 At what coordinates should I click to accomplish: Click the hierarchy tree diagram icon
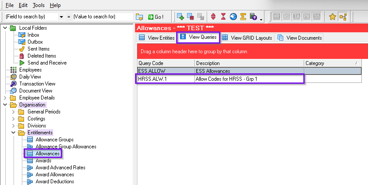pyautogui.click(x=343, y=17)
